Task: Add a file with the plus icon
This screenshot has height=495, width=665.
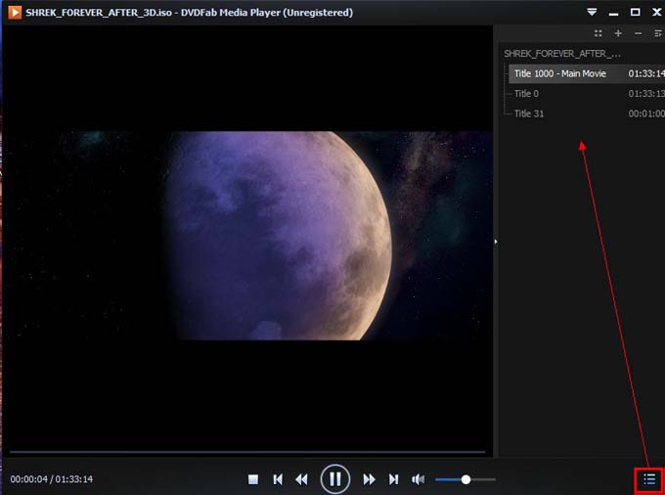Action: coord(618,33)
